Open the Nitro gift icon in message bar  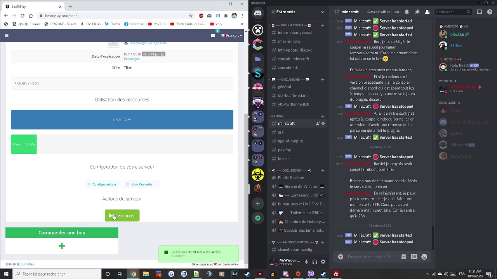pos(404,257)
